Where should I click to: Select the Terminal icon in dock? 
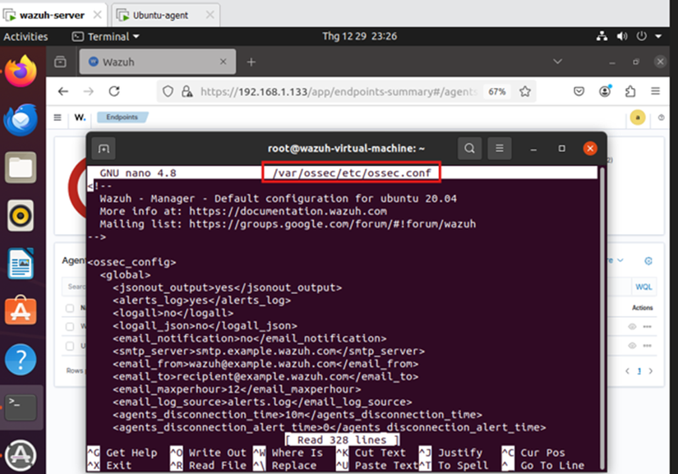point(21,407)
